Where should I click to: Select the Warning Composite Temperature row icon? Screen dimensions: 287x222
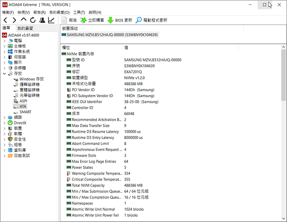69,173
